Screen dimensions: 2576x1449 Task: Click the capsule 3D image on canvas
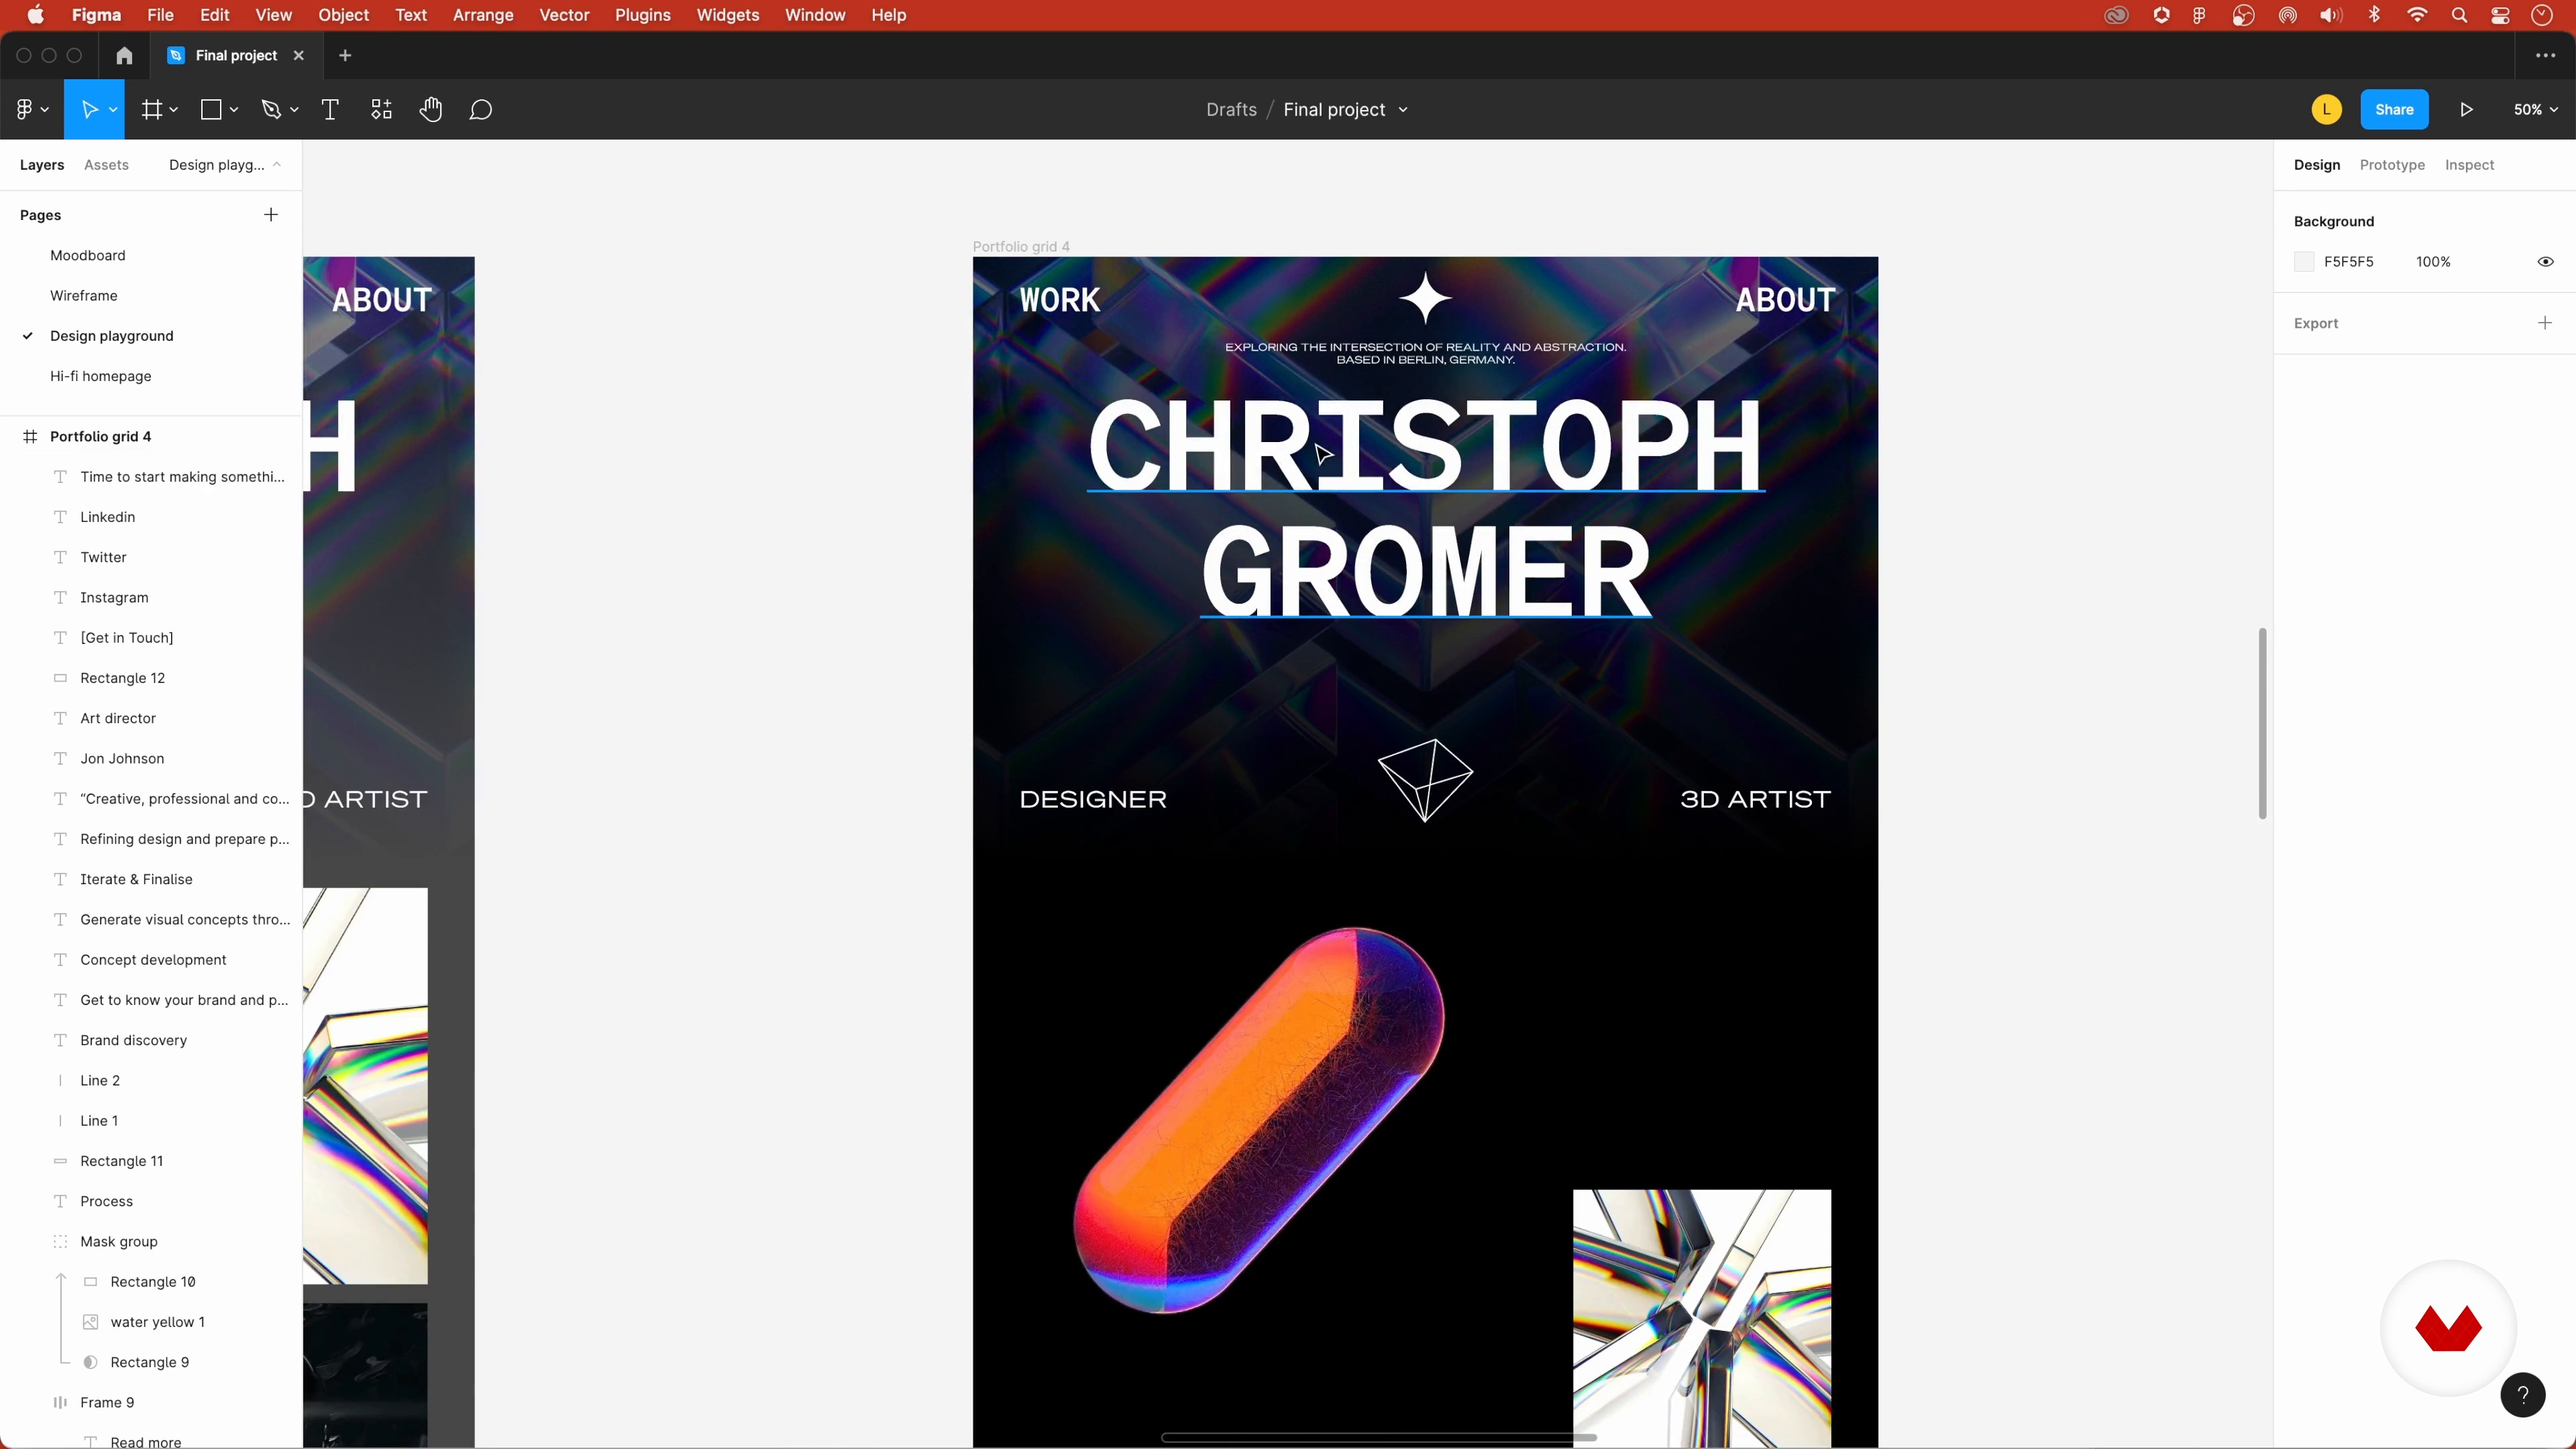coord(1259,1120)
